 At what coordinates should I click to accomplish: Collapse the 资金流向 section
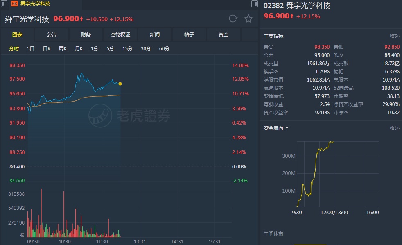394,128
